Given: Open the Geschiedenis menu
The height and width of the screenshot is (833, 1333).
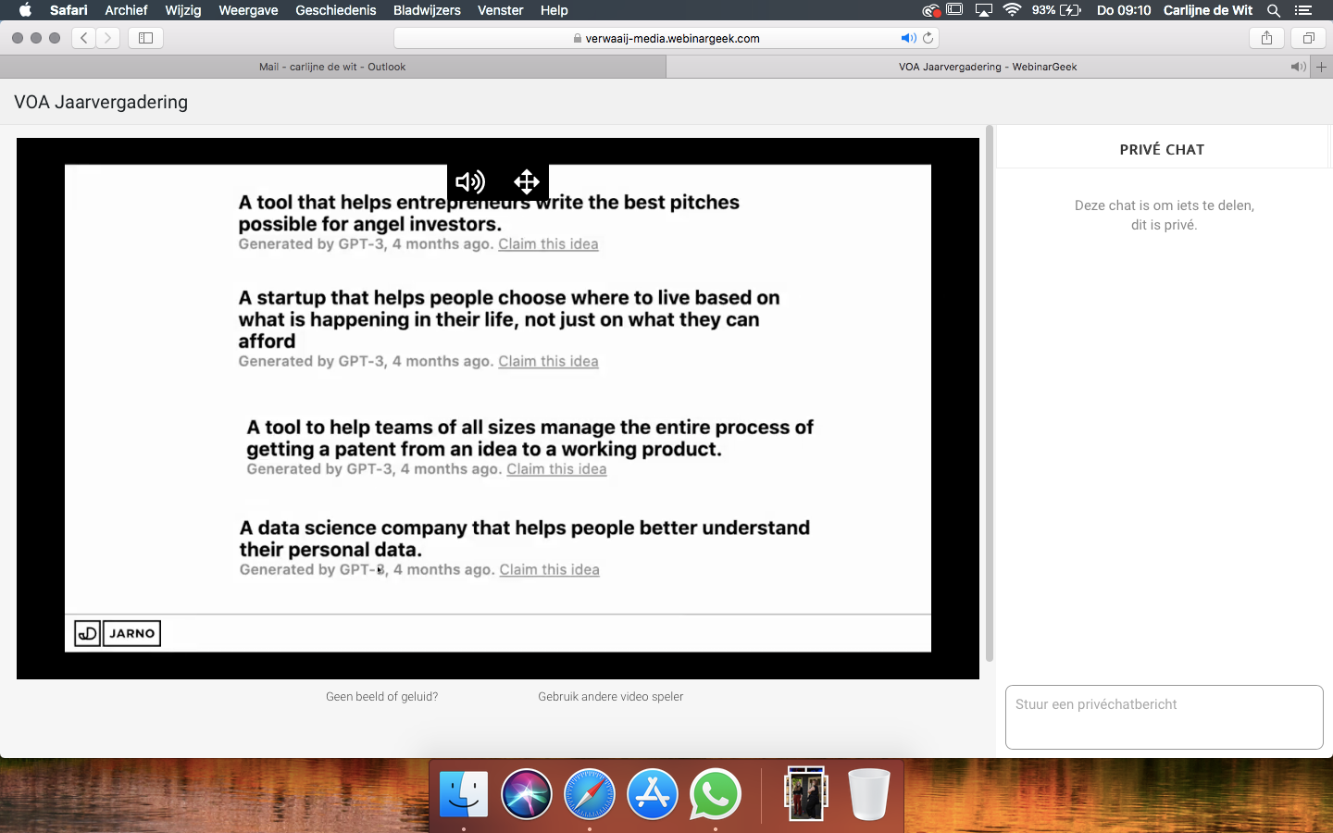Looking at the screenshot, I should click(336, 10).
